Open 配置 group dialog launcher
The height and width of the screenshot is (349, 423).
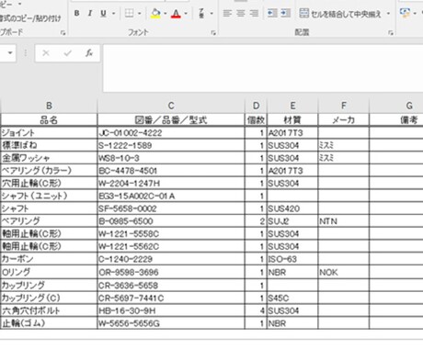(x=391, y=33)
